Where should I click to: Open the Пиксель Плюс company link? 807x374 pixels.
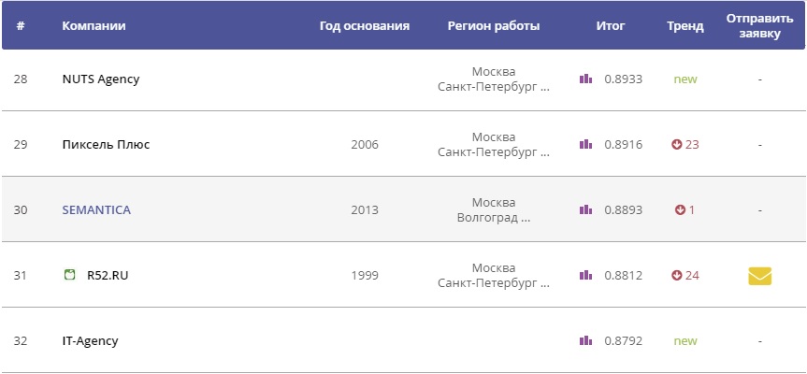(x=106, y=145)
